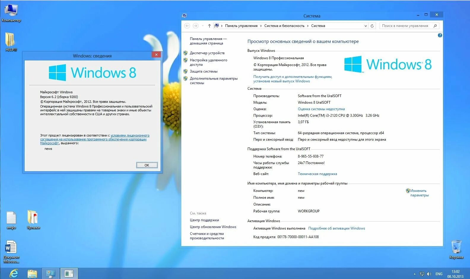
Task: Minimize the Система window
Action: click(418, 15)
